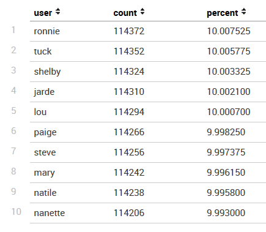Select the paige user cell

(x=45, y=133)
